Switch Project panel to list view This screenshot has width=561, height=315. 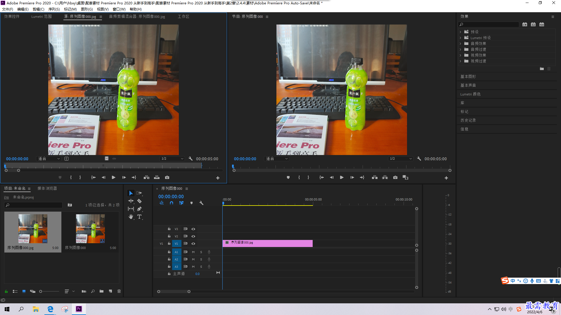[x=15, y=291]
